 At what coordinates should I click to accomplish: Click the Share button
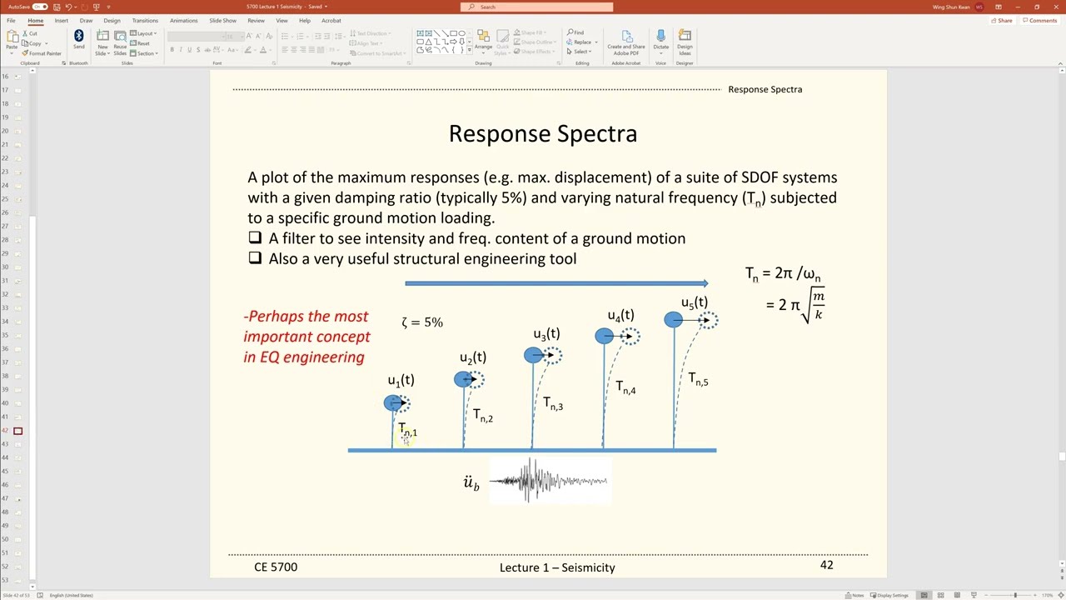point(1002,20)
